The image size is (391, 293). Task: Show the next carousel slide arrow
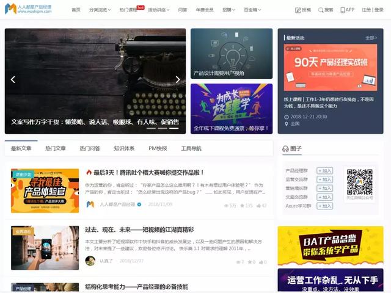coord(178,79)
